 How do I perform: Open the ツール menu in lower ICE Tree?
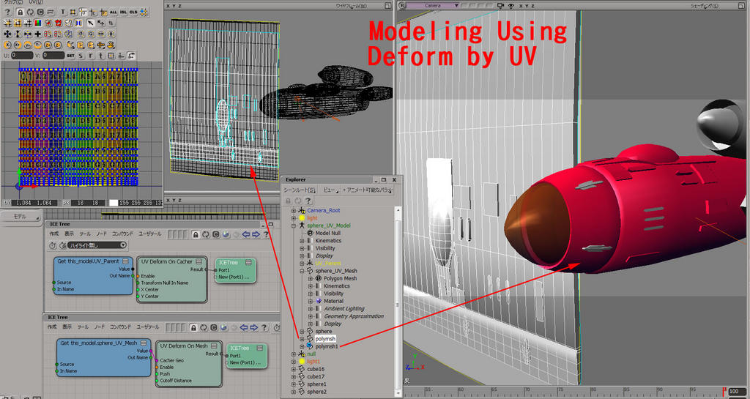[84, 327]
